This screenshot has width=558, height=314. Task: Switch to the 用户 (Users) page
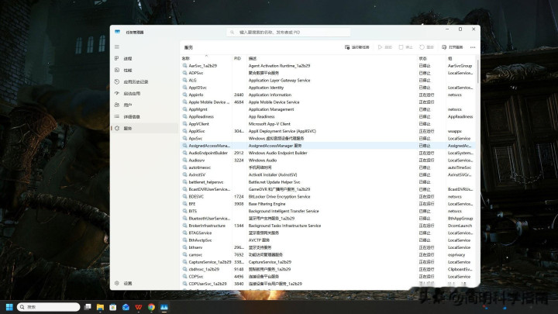click(x=127, y=105)
